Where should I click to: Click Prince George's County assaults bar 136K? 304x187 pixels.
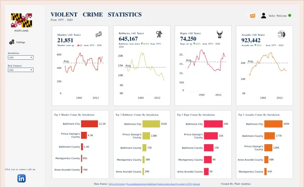click(x=268, y=148)
